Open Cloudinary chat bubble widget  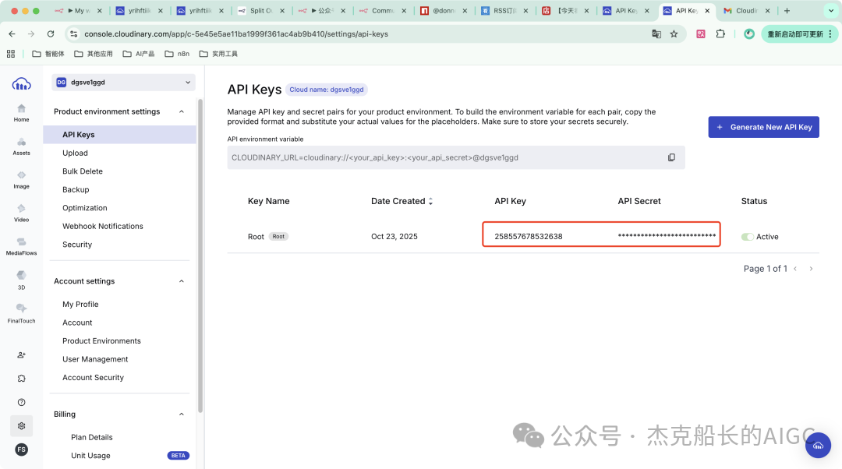tap(818, 445)
